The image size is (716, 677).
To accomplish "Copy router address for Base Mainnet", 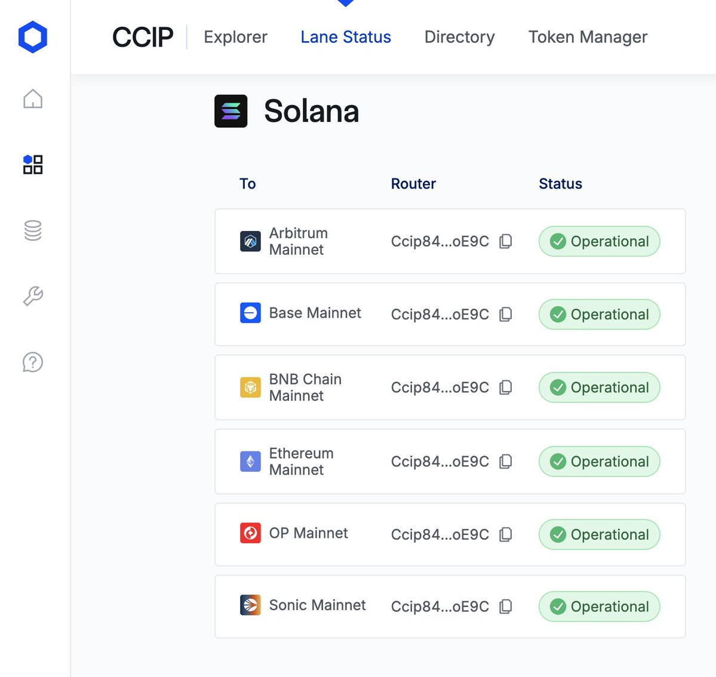I will coord(505,314).
